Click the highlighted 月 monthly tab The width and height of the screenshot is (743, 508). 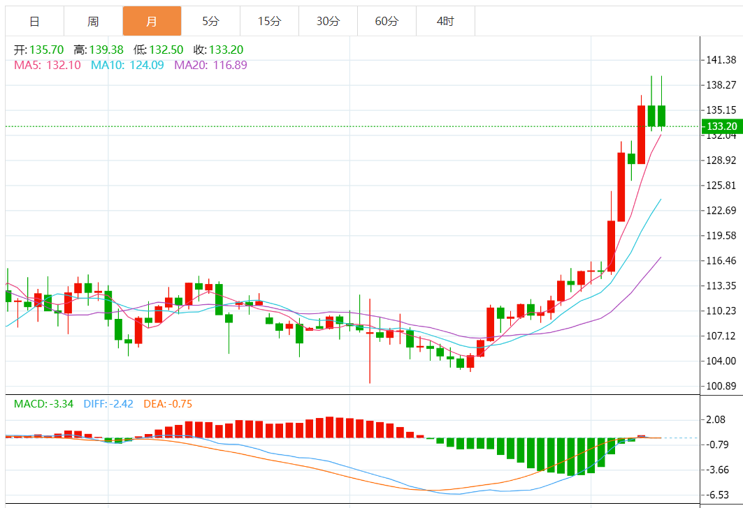click(152, 21)
